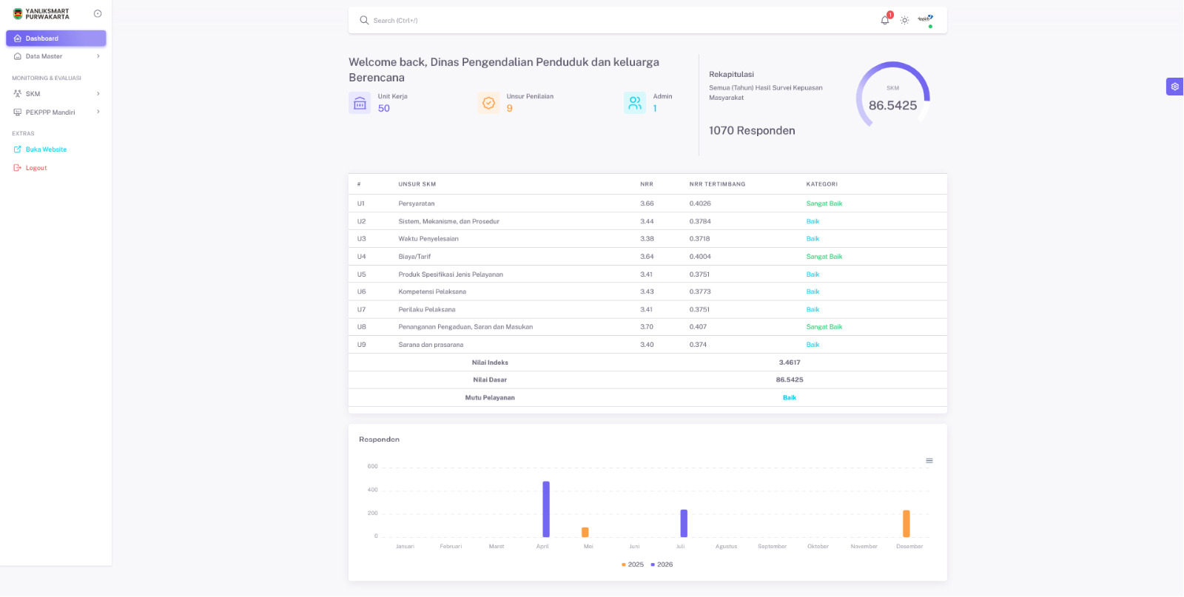Open the Responden chart hamburger menu

click(929, 461)
